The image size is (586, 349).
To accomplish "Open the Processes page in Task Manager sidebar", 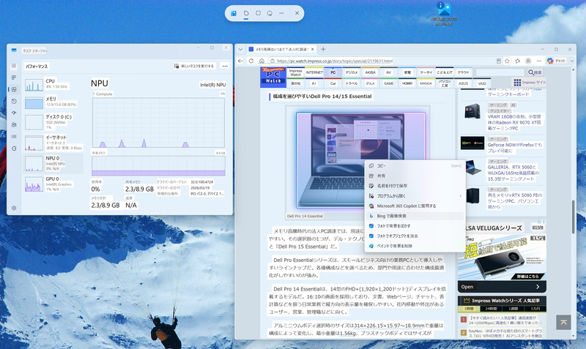I will [x=14, y=78].
